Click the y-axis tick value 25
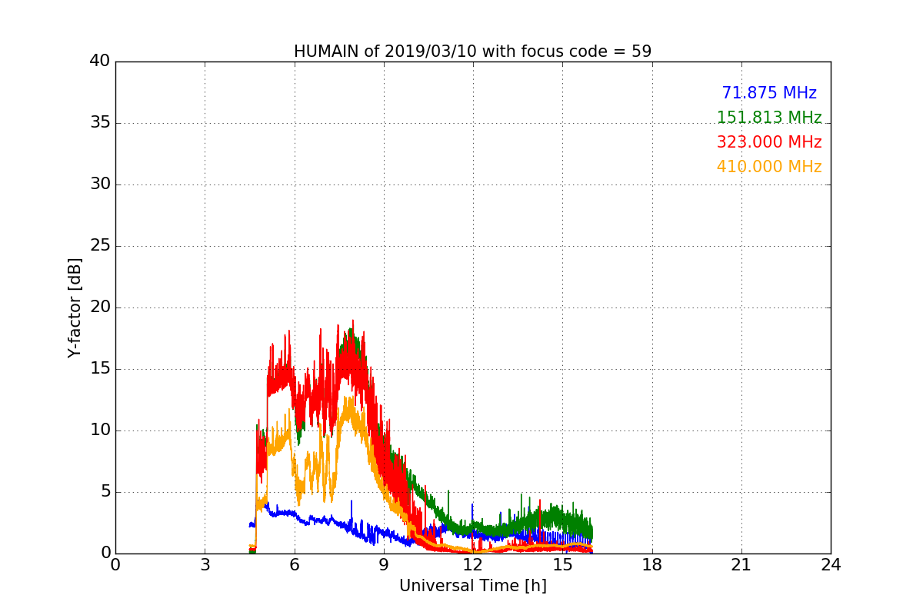This screenshot has height=615, width=923. (100, 246)
